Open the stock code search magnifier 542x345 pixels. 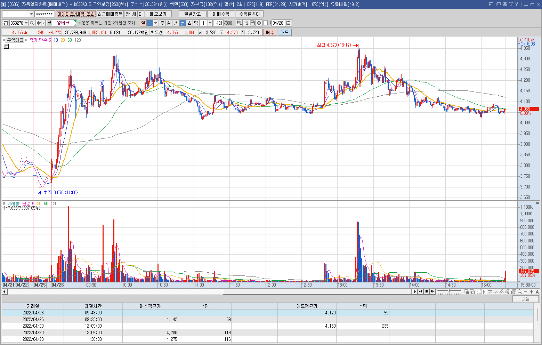pyautogui.click(x=32, y=23)
